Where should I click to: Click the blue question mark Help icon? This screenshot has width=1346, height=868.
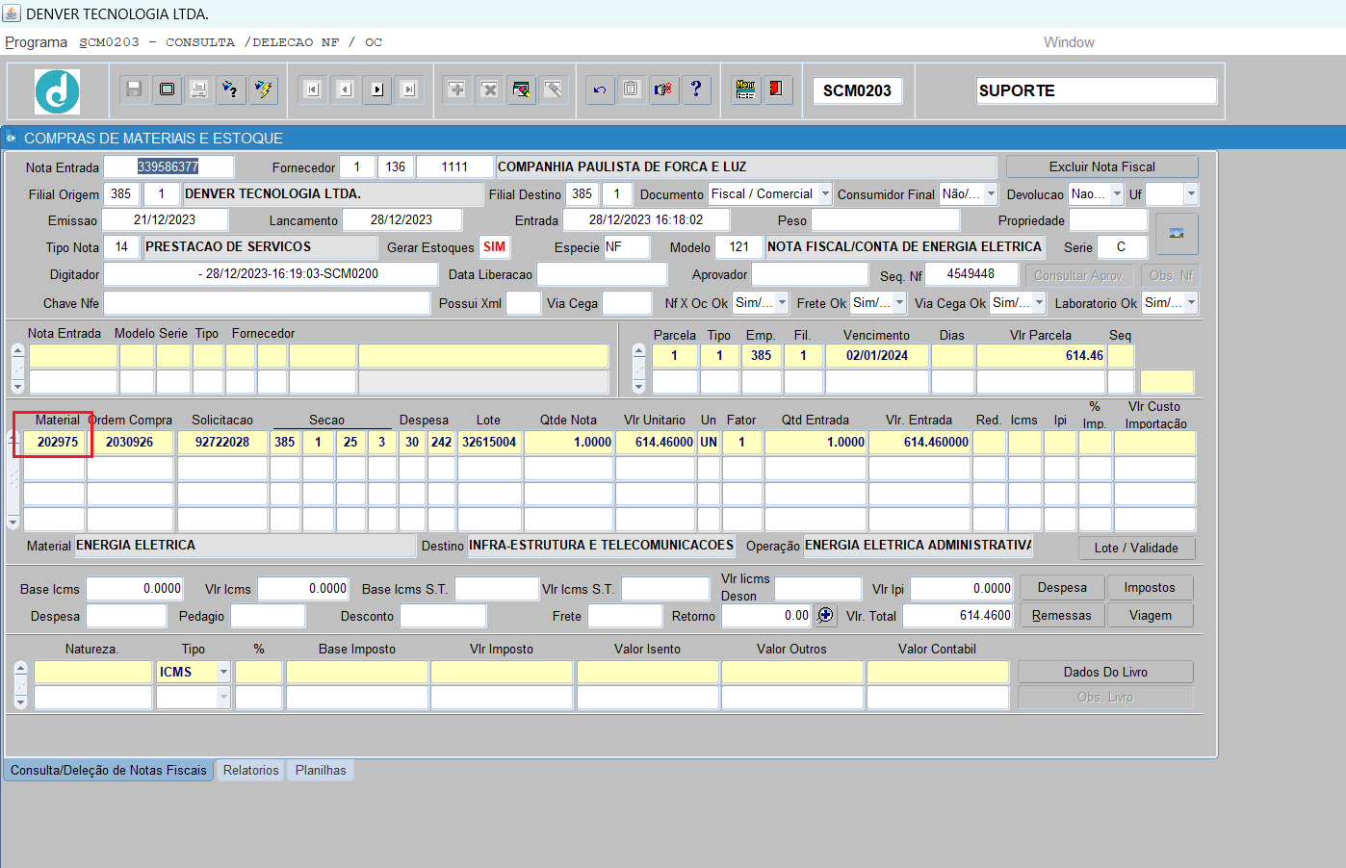click(696, 89)
